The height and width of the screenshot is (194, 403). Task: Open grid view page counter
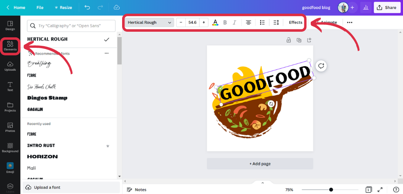point(368,190)
